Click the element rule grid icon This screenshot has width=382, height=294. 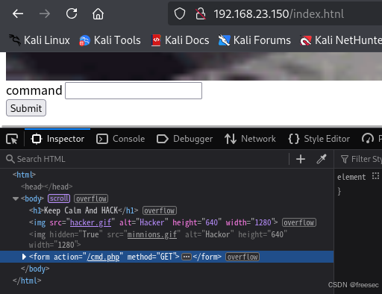tap(375, 176)
